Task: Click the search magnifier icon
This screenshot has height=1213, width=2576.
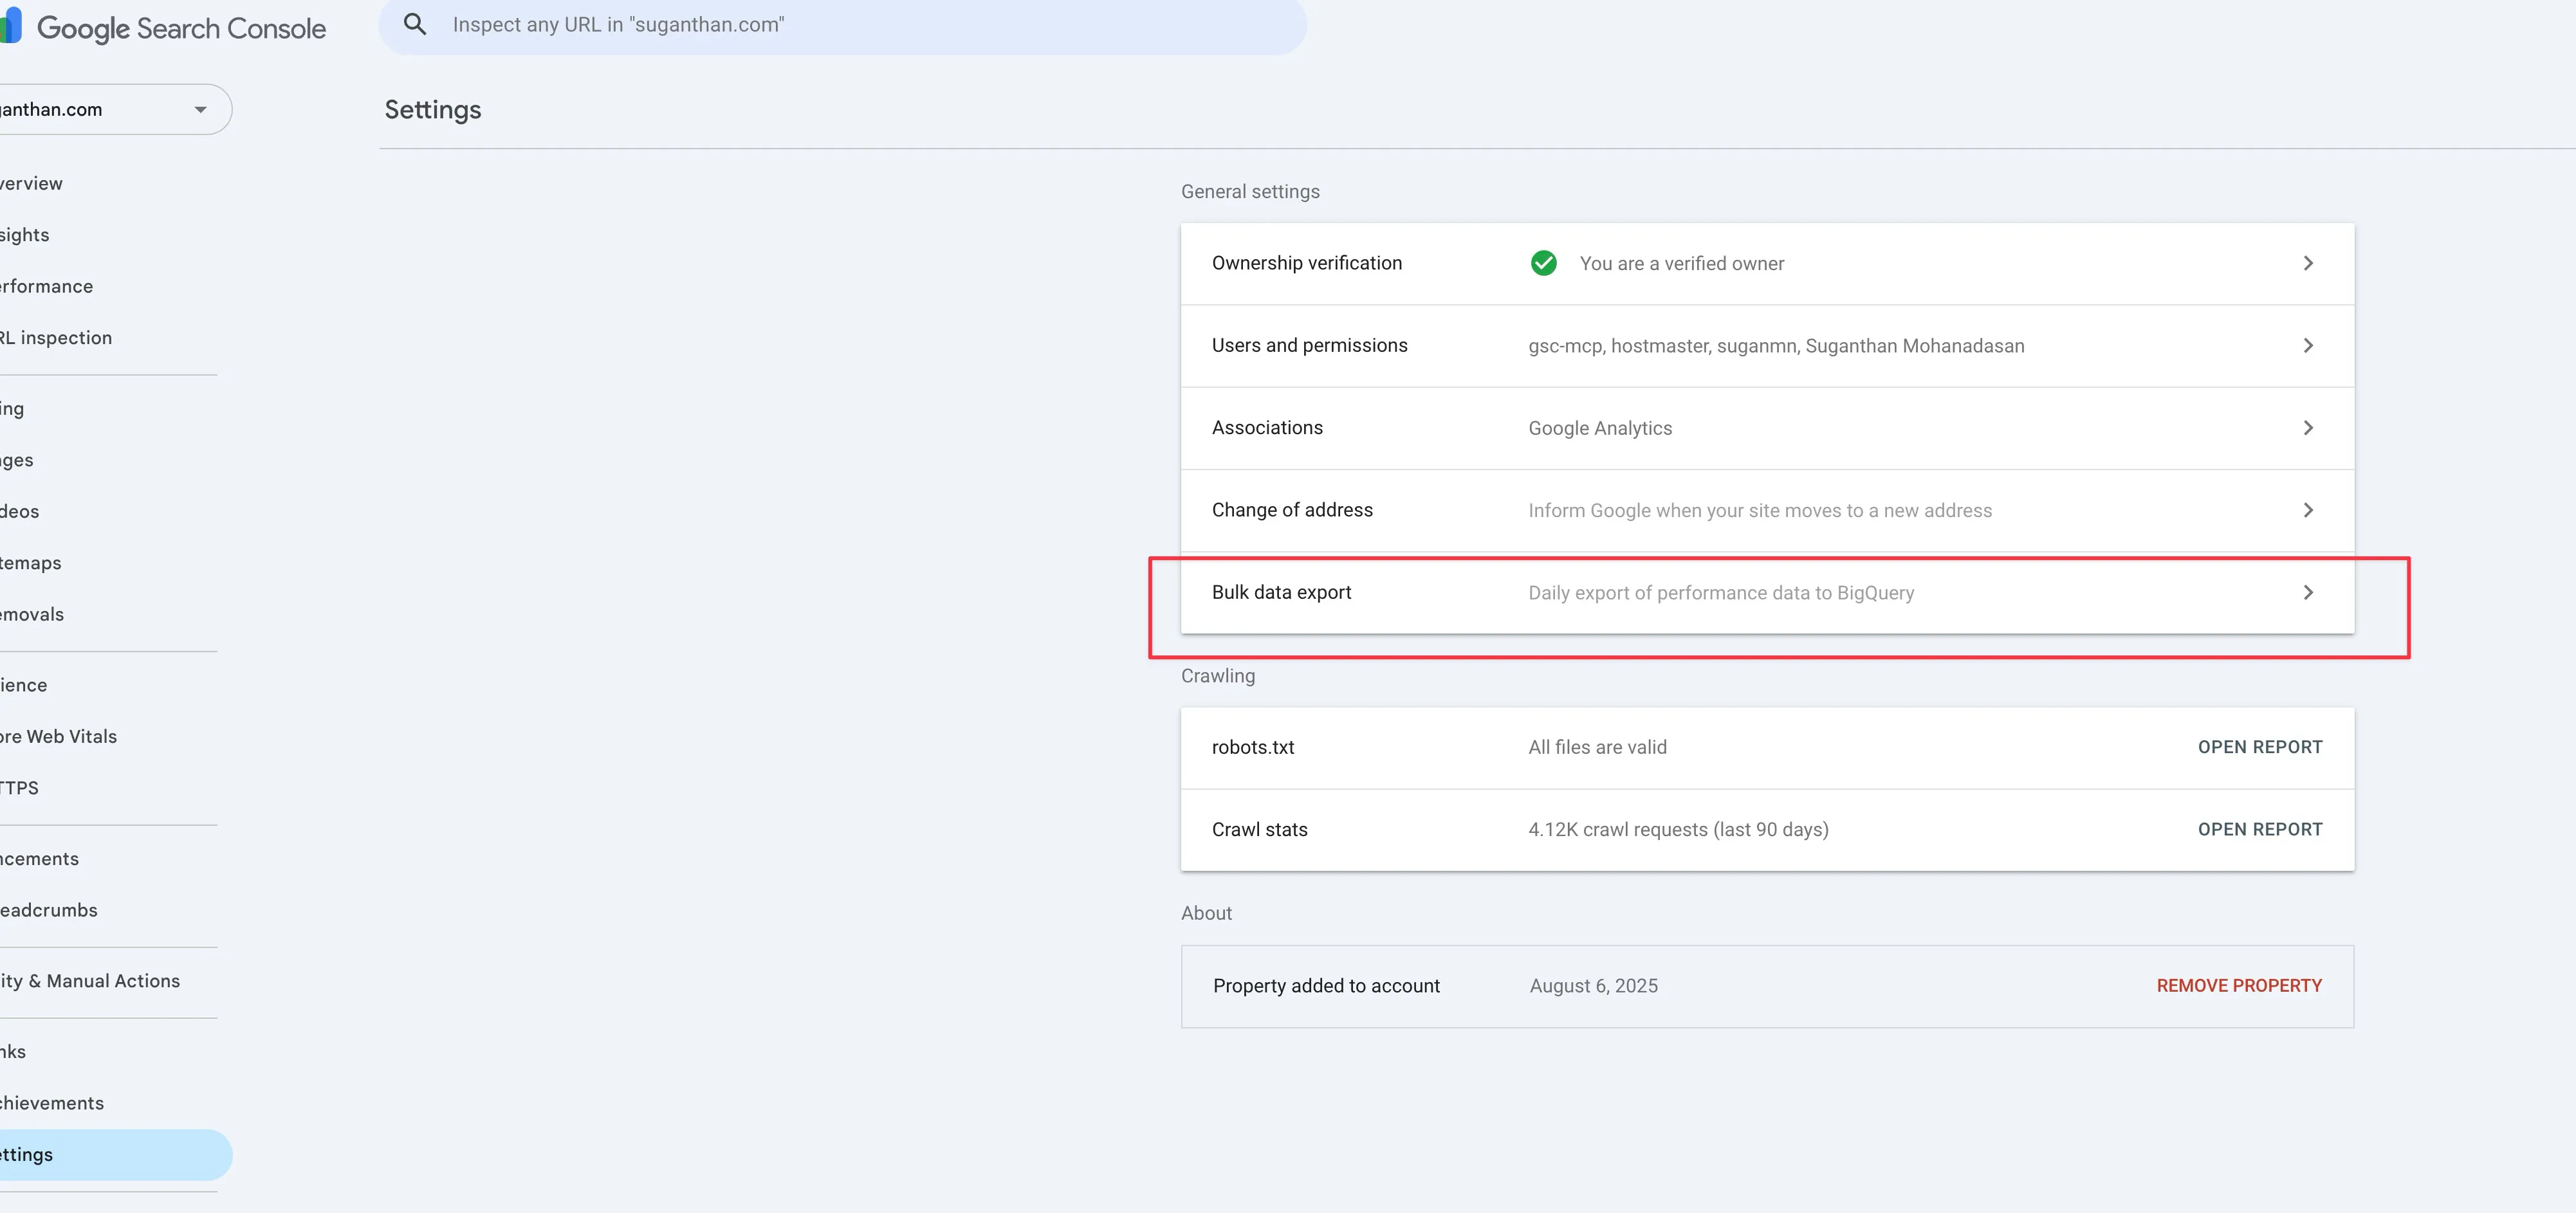Action: [x=415, y=25]
